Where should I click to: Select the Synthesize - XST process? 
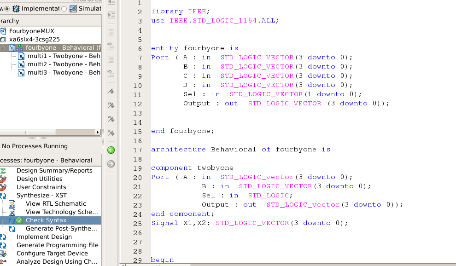tap(41, 195)
